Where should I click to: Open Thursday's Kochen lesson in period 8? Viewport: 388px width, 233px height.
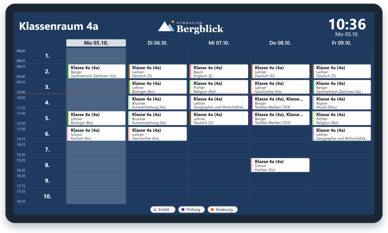pos(280,165)
